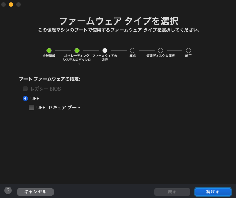Click the 続ける button to proceed
This screenshot has height=198, width=236.
213,192
